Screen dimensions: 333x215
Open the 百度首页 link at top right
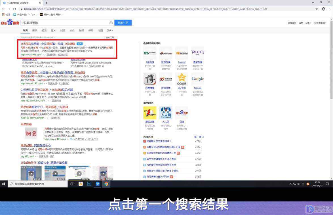[x=292, y=23]
